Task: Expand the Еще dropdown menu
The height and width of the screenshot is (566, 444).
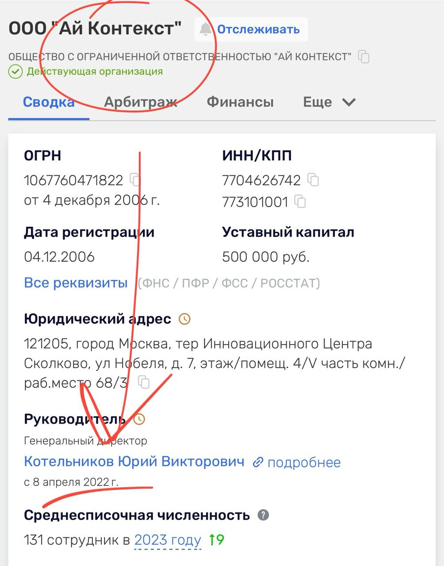Action: click(329, 102)
